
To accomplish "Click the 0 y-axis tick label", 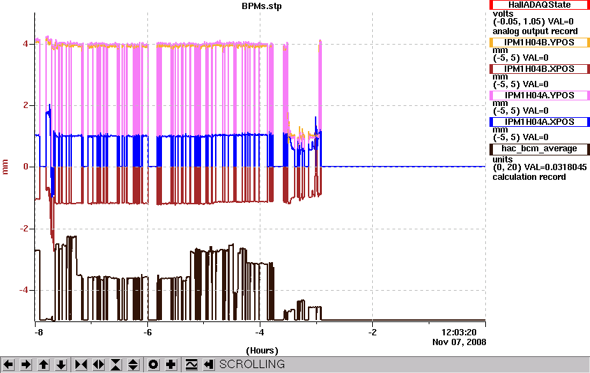I will (25, 167).
